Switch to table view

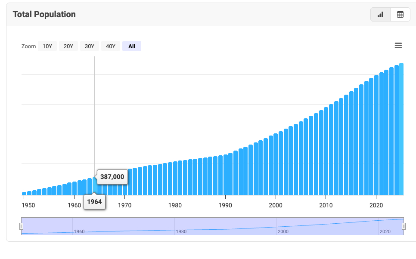(x=400, y=14)
